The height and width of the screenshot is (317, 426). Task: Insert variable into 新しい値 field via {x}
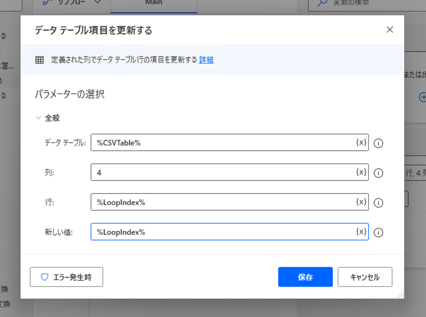pos(361,232)
